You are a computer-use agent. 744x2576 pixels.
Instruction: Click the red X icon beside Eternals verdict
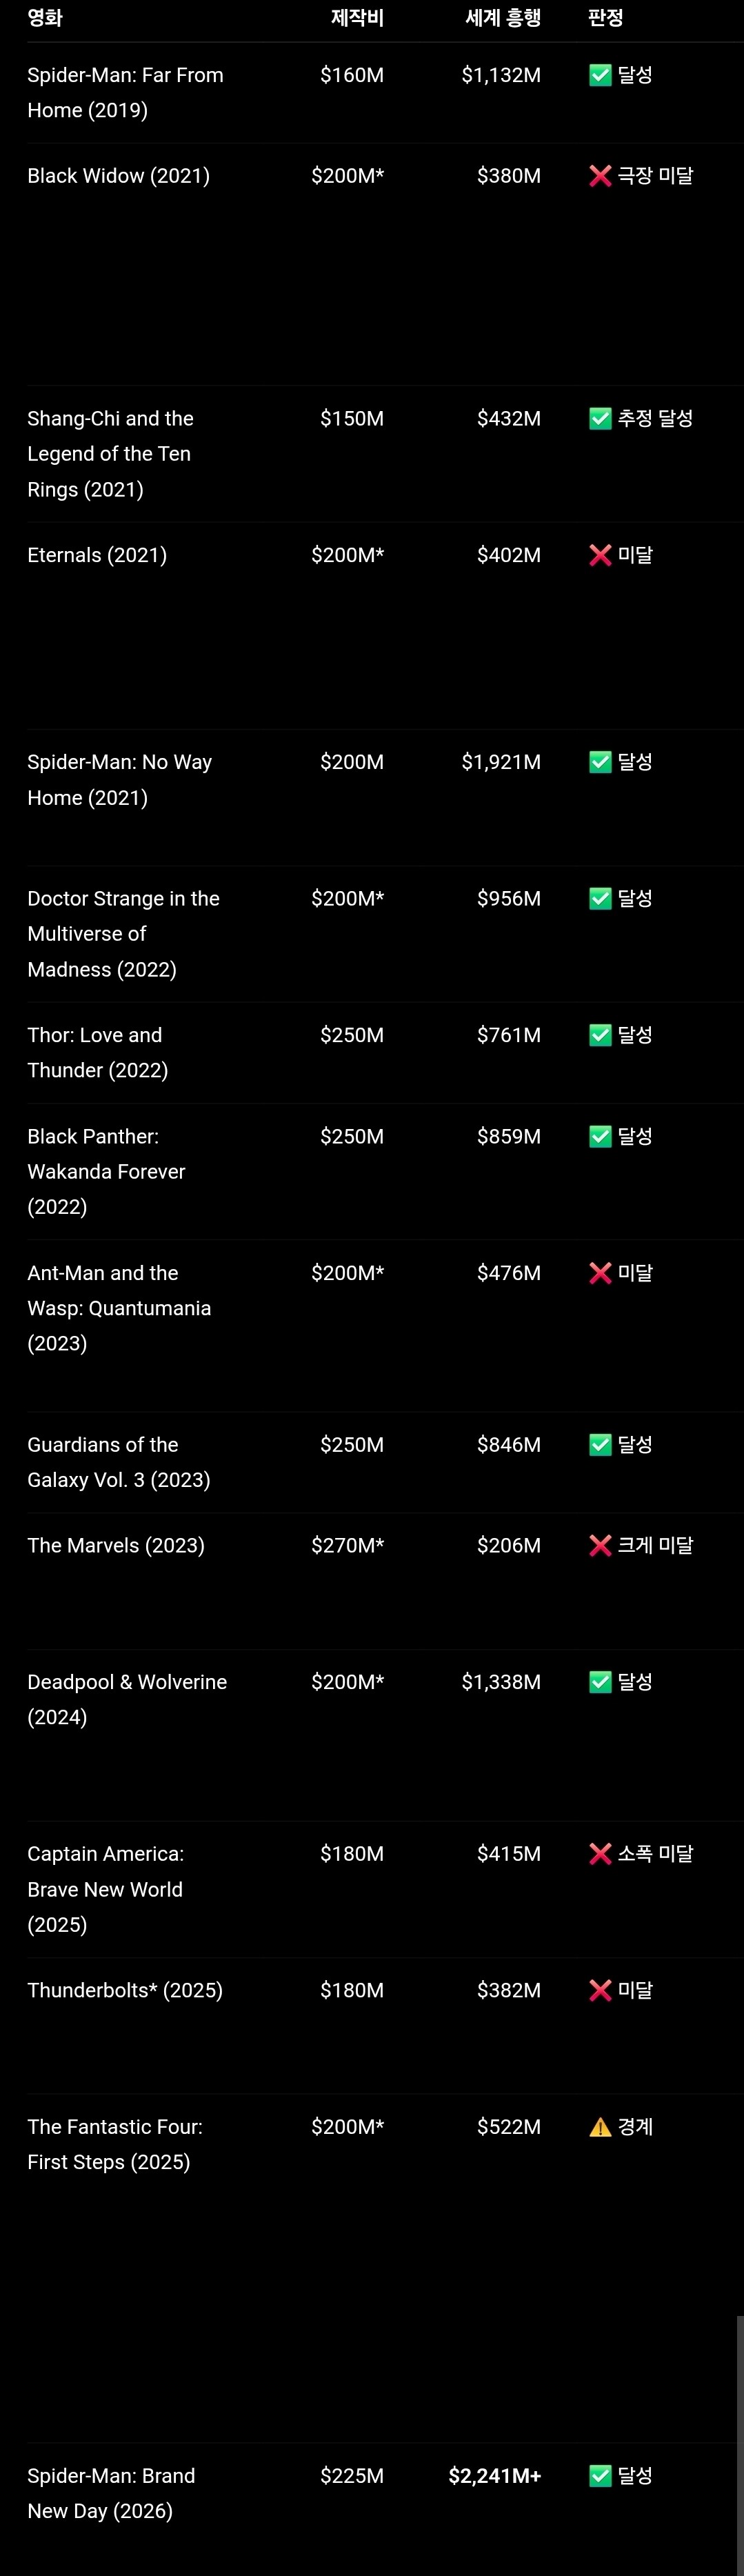tap(600, 555)
